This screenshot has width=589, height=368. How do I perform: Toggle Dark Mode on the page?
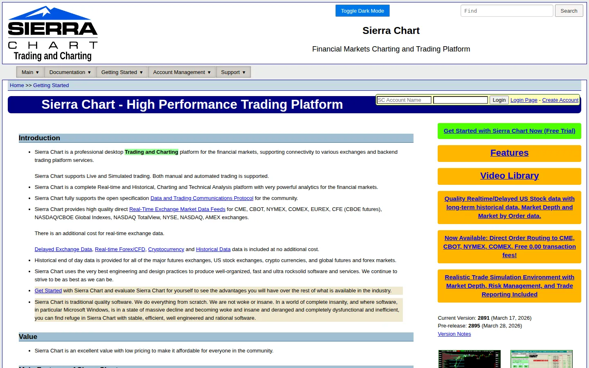362,11
